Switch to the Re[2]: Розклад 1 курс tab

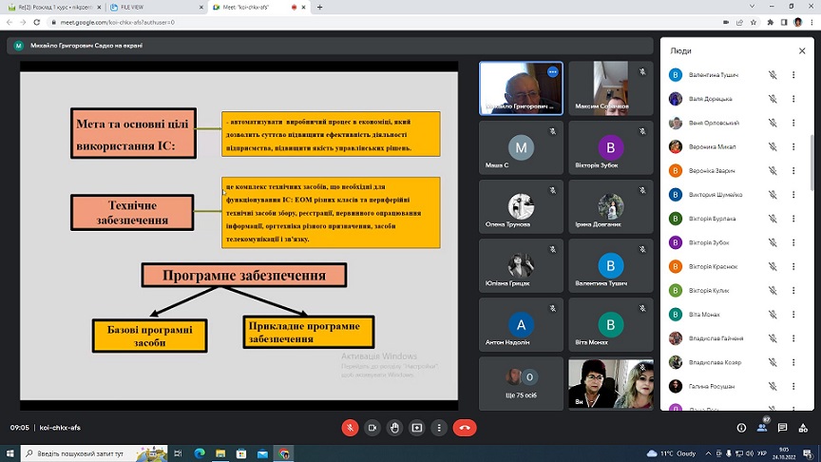click(53, 8)
